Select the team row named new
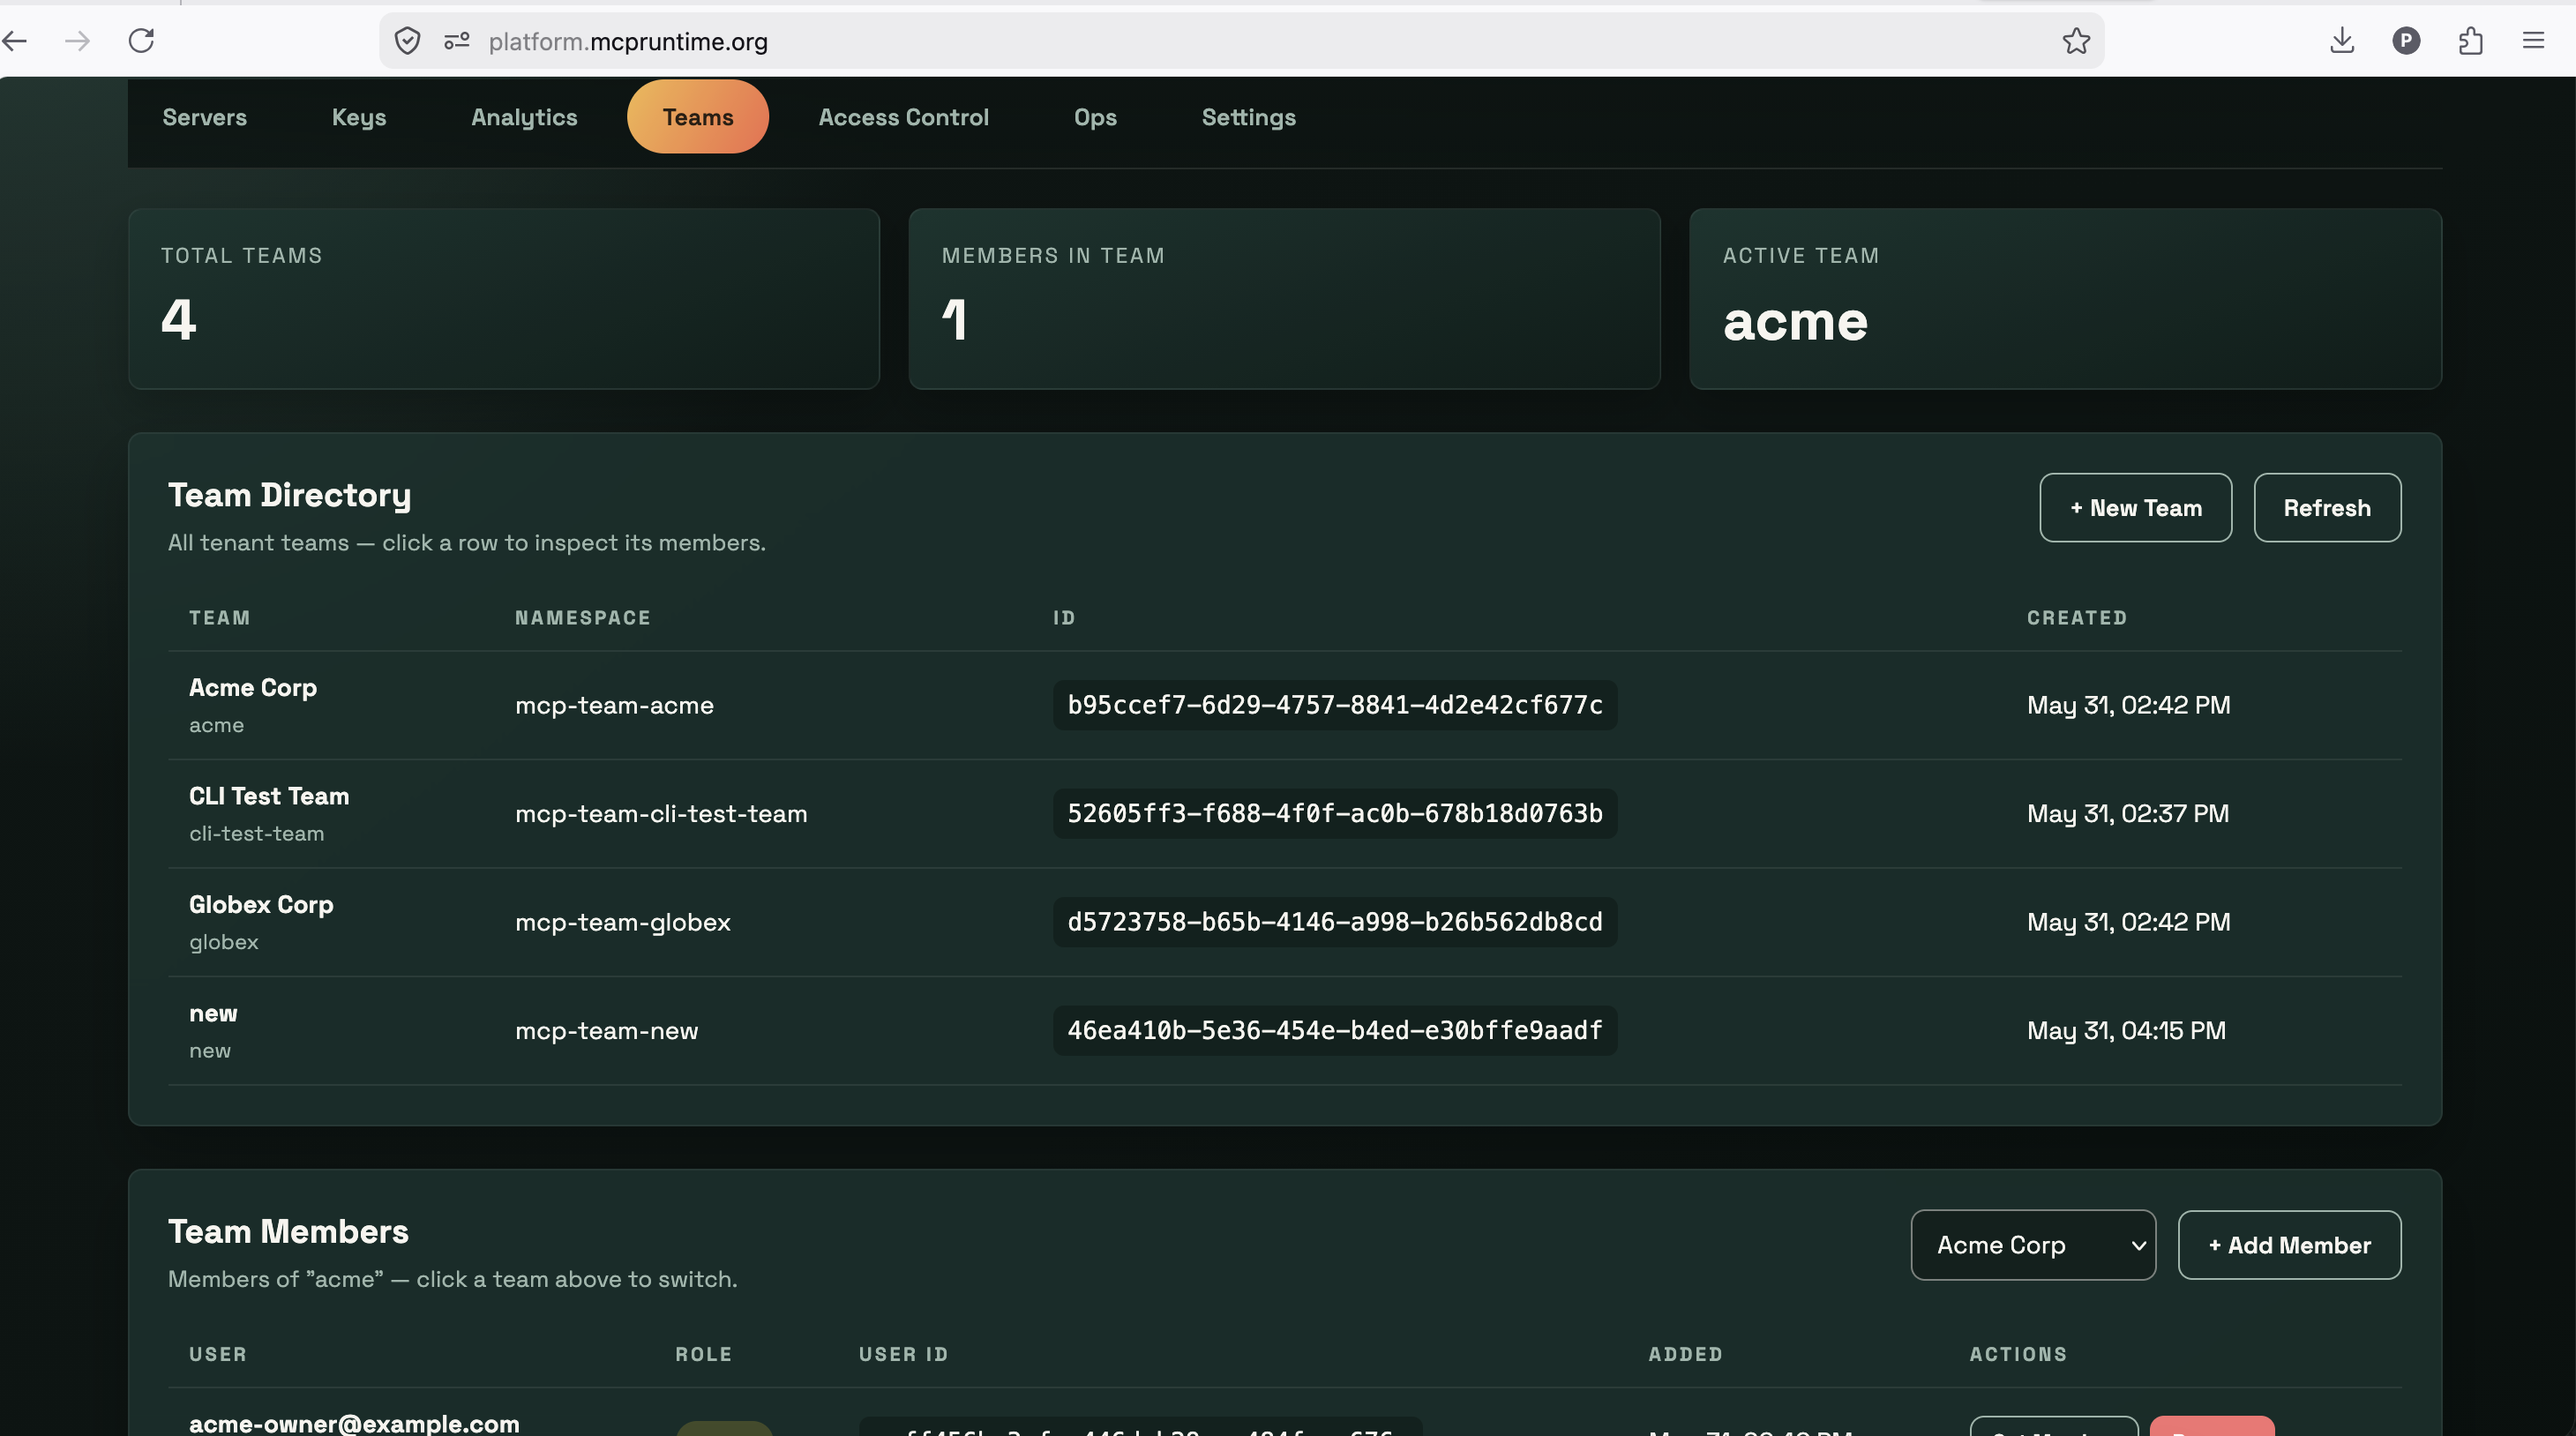 click(x=1284, y=1031)
